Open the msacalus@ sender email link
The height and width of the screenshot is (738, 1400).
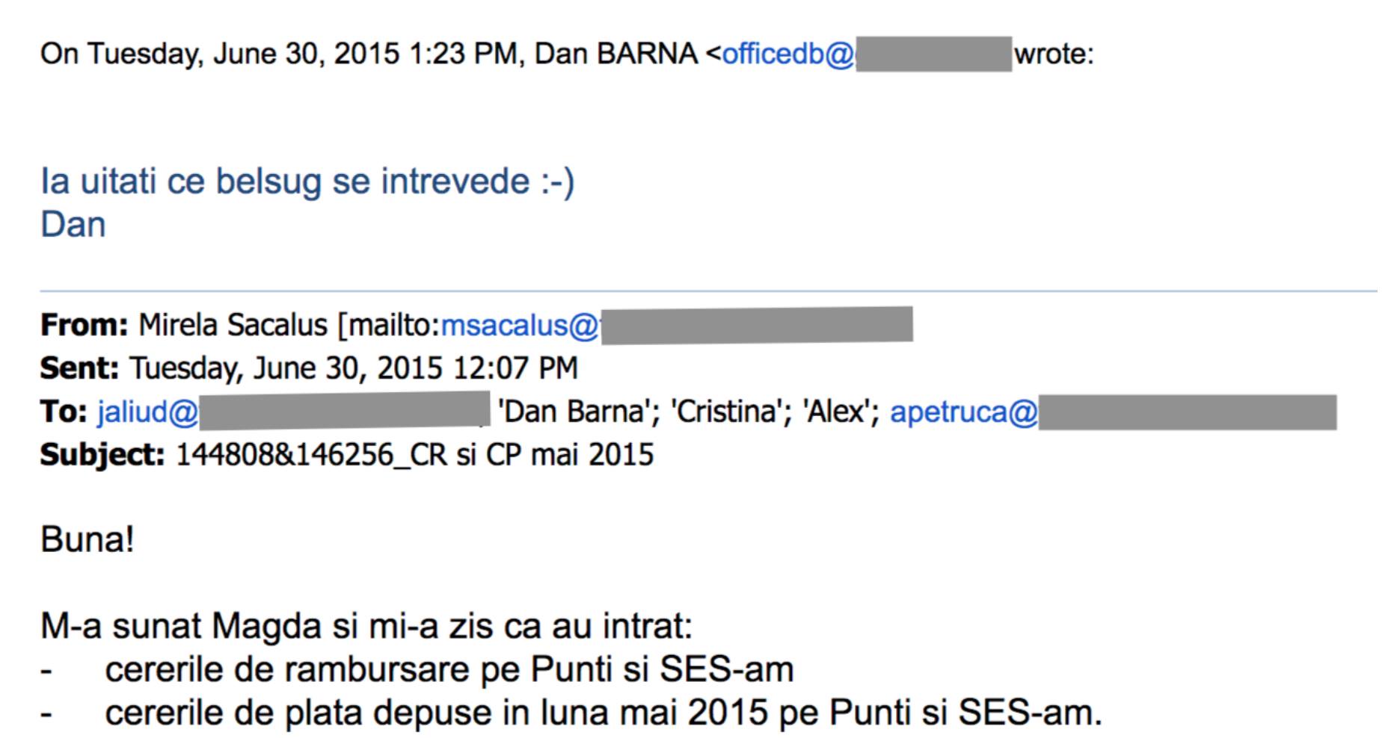tap(520, 326)
